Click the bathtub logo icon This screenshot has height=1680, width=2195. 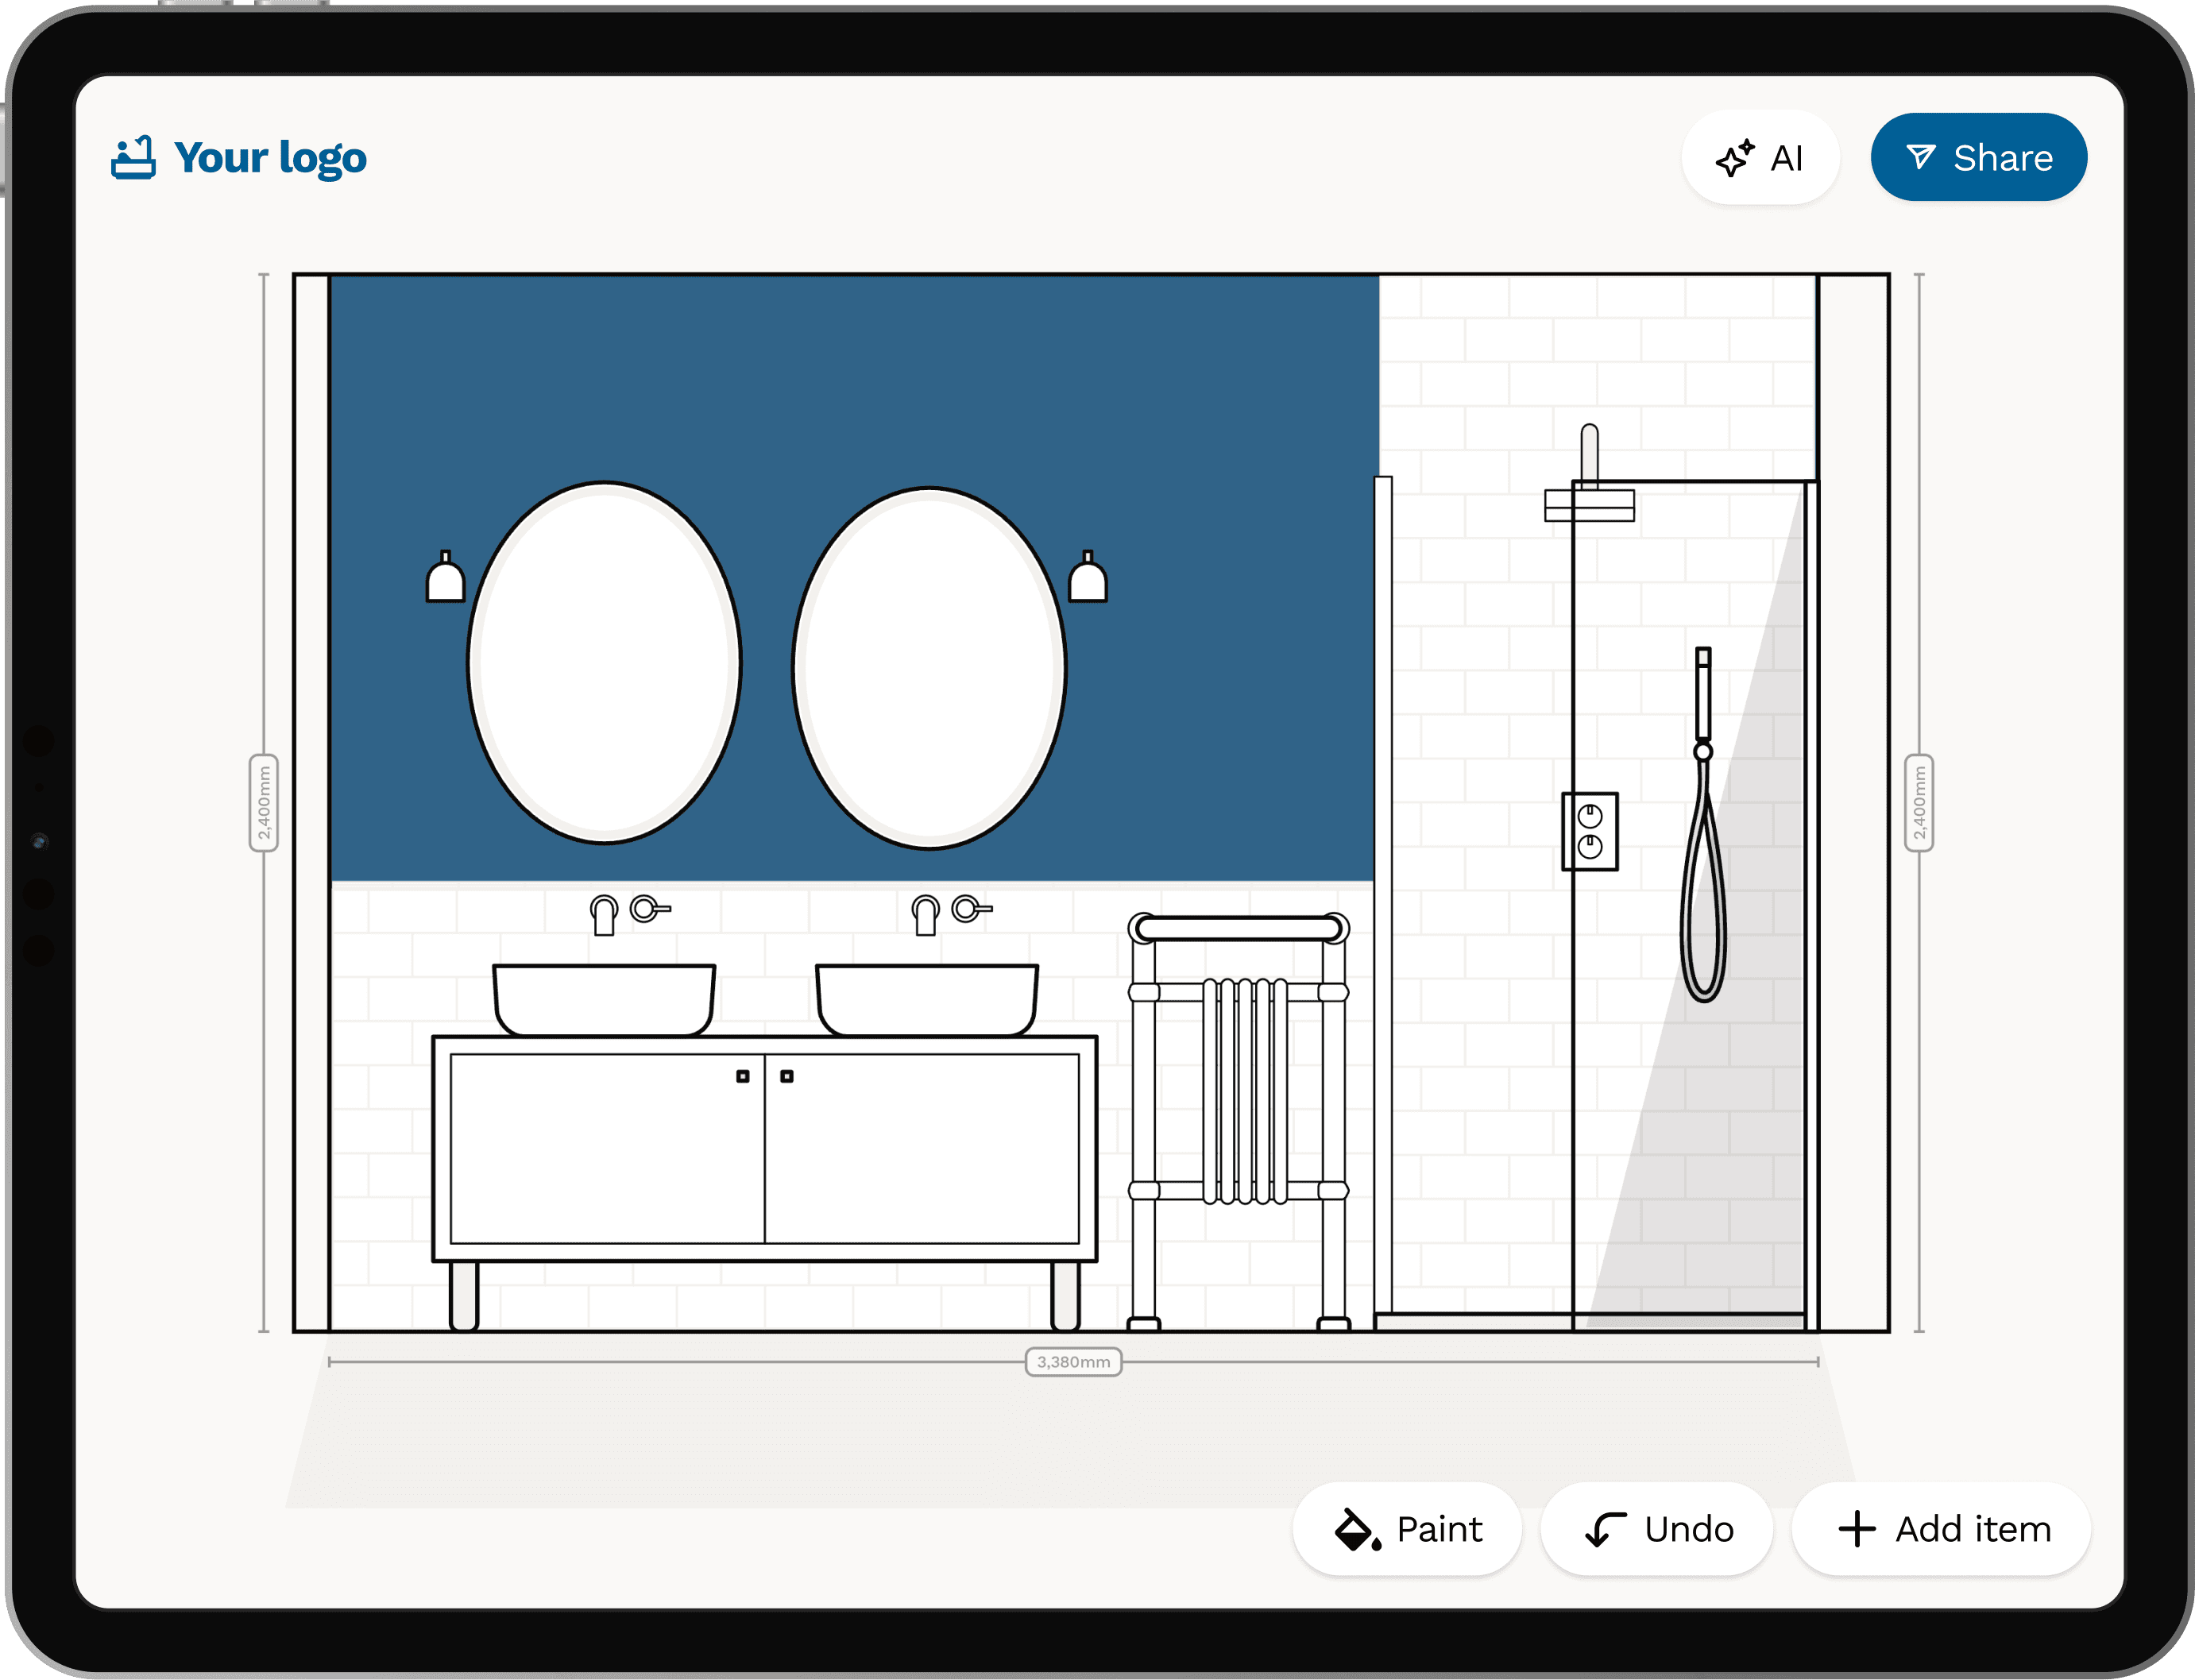[133, 157]
